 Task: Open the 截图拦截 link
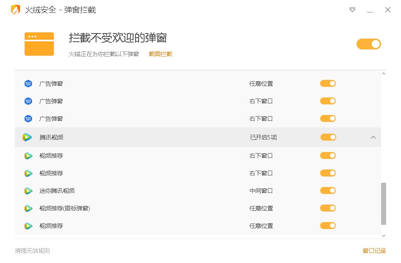pos(160,54)
